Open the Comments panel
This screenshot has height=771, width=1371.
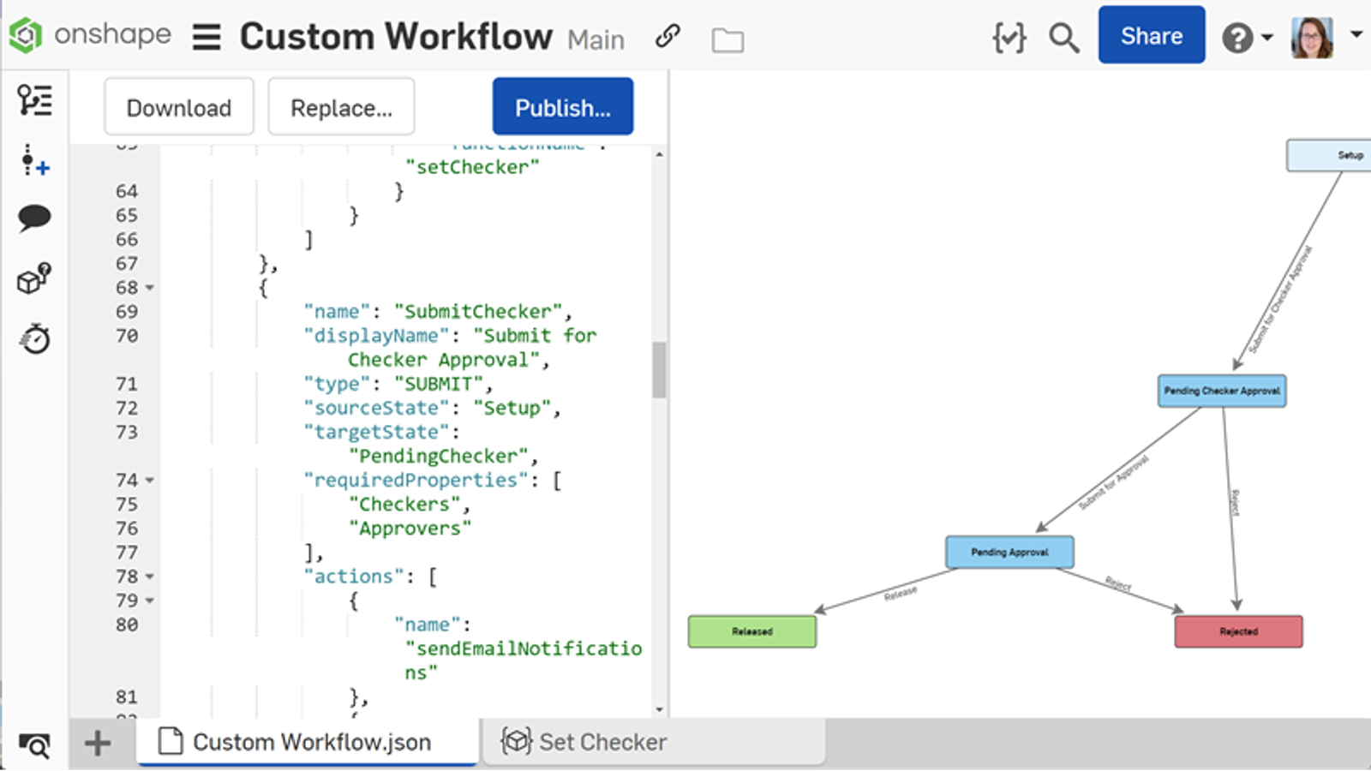click(x=34, y=217)
